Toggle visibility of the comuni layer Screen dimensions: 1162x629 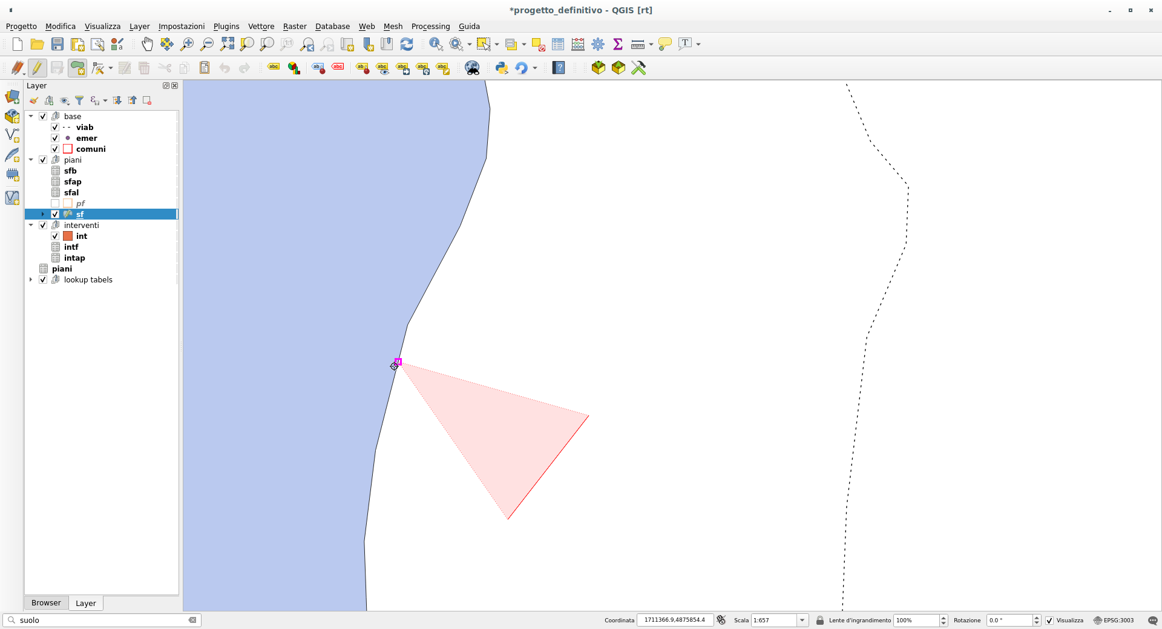pyautogui.click(x=55, y=149)
